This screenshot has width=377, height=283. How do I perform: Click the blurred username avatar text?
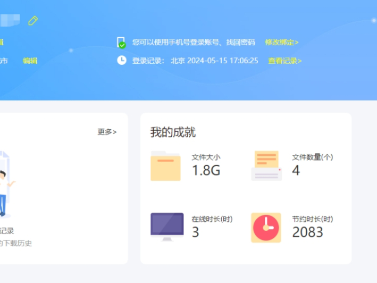click(x=10, y=20)
